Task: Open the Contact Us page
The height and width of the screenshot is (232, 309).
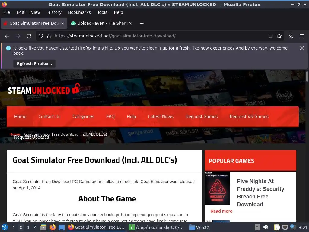Action: tap(49, 117)
